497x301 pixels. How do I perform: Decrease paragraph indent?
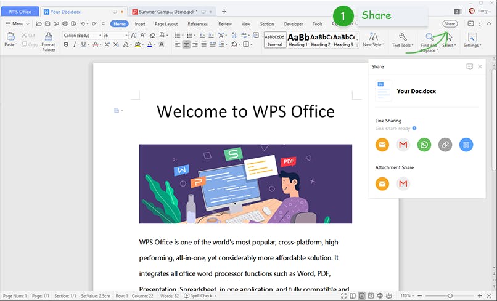pos(202,35)
